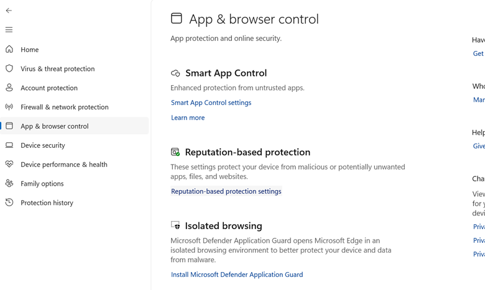Click the Family options people icon
The height and width of the screenshot is (290, 485).
coord(9,183)
